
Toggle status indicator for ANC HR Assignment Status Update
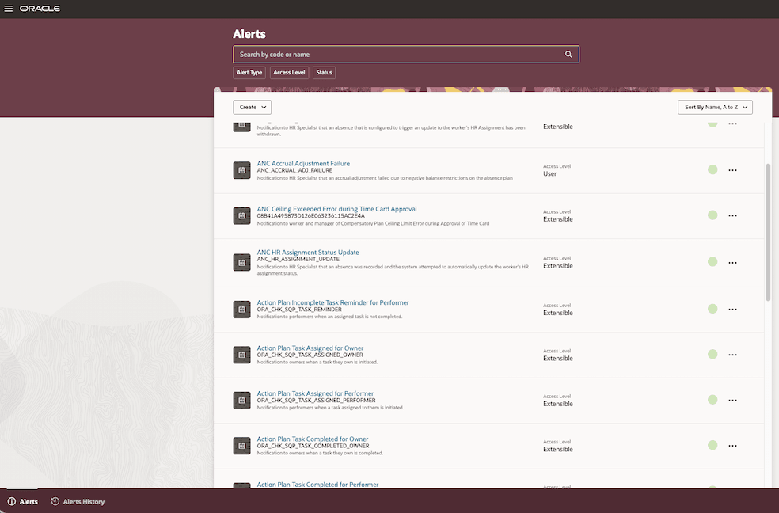(712, 262)
